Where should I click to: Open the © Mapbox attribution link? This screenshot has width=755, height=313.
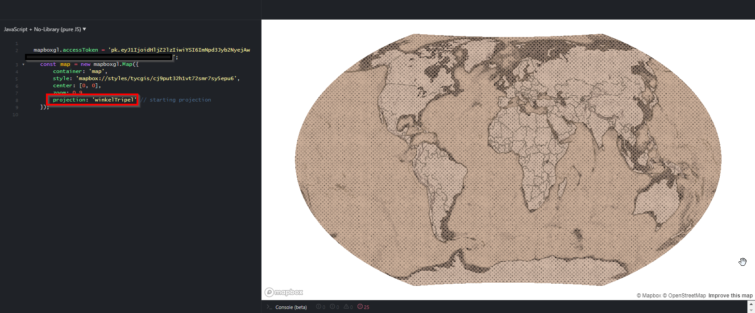[649, 296]
